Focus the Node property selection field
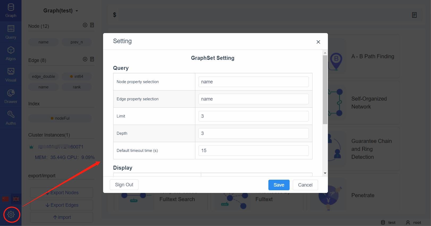This screenshot has width=431, height=226. pyautogui.click(x=253, y=82)
